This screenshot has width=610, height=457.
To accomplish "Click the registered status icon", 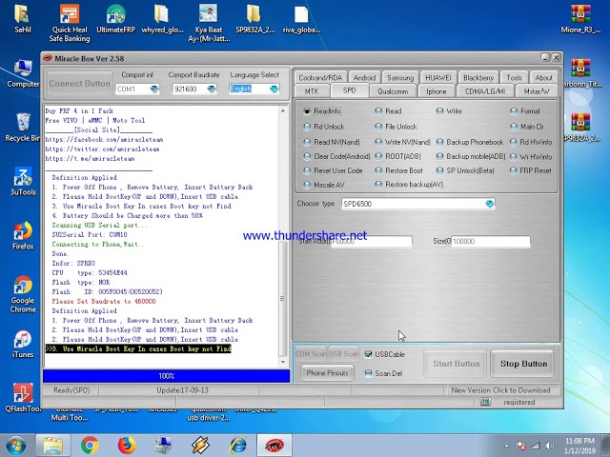I will click(x=485, y=402).
